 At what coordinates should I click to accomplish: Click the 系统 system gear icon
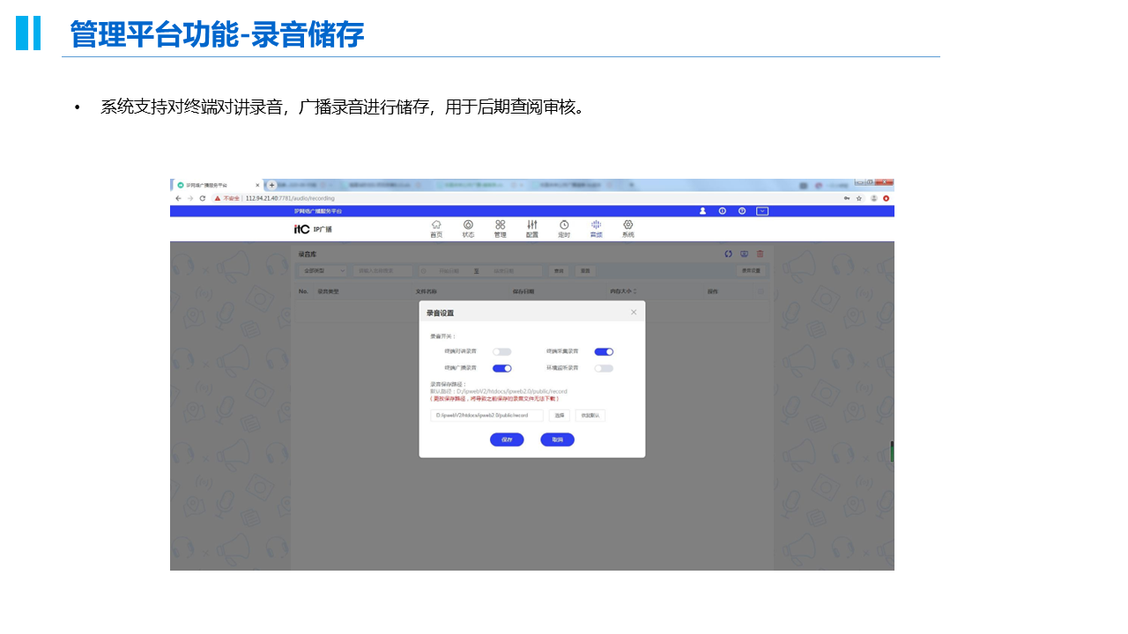pos(627,228)
